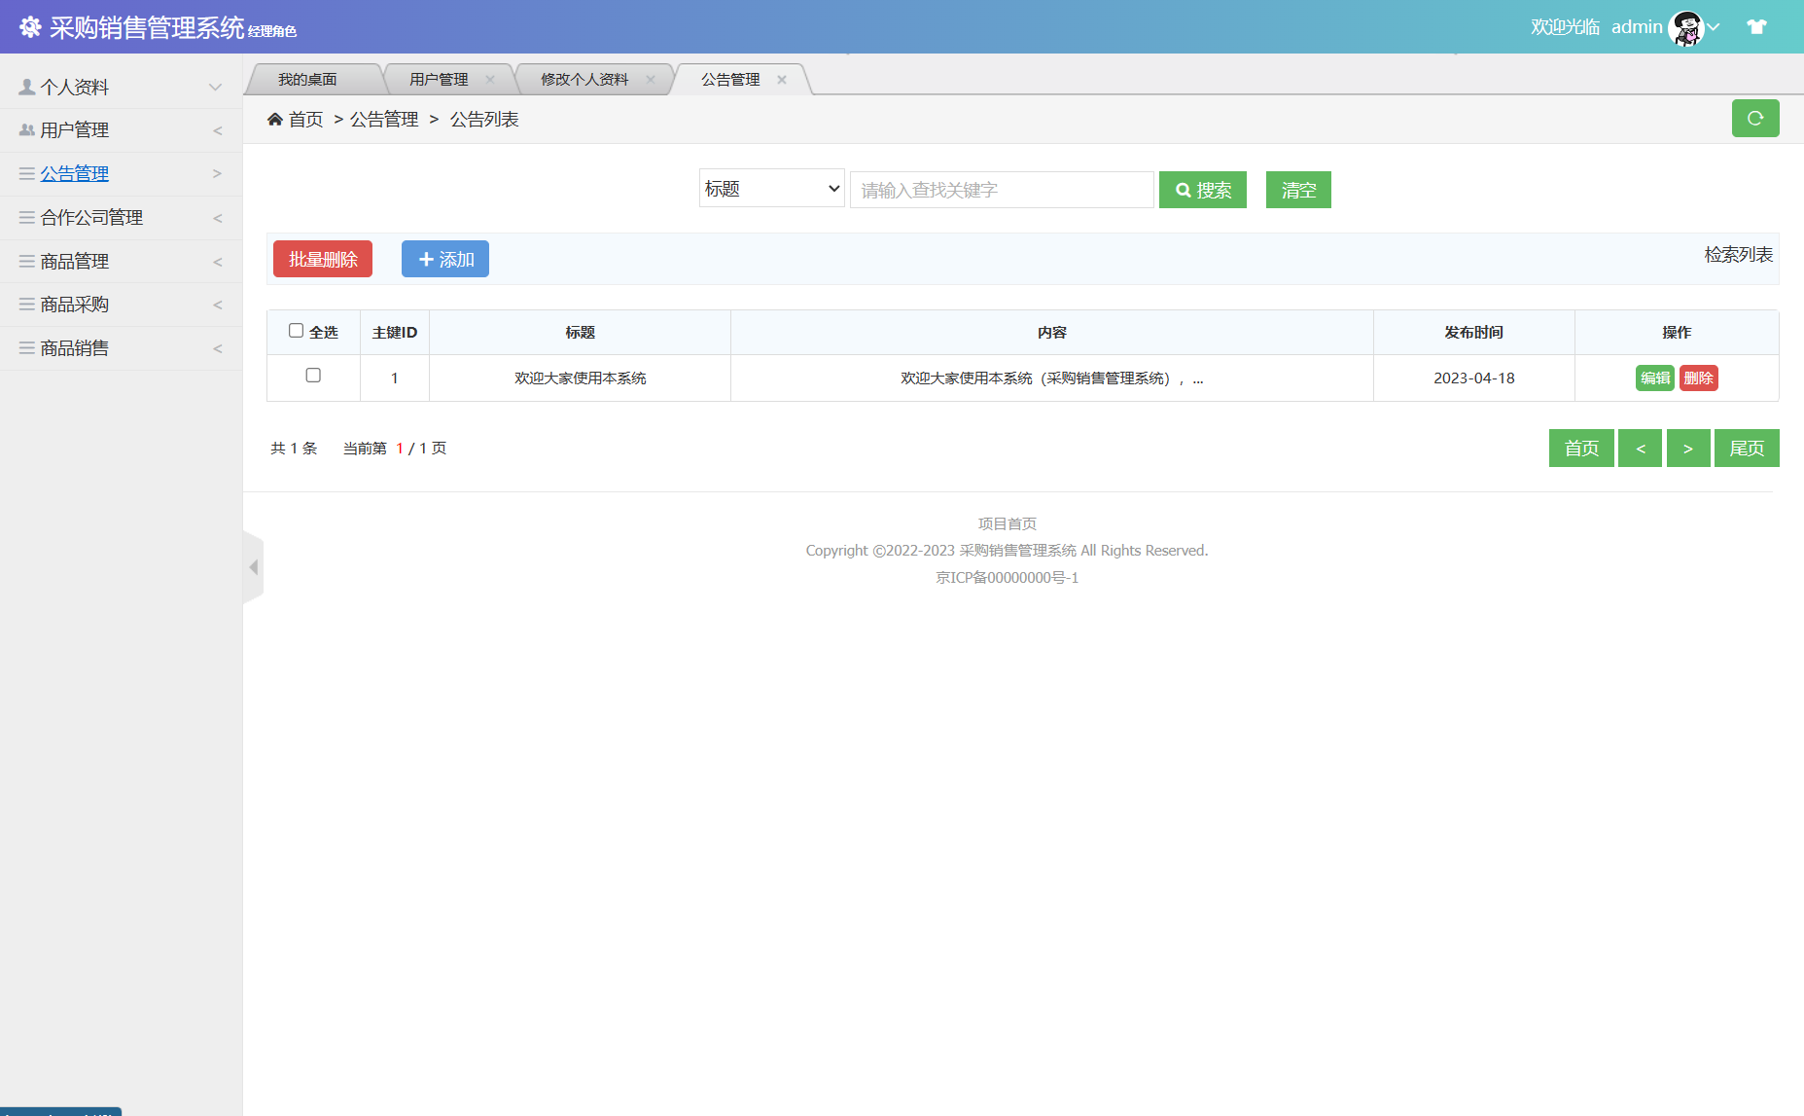Click the person icon beside 个人资料
The image size is (1804, 1116).
pyautogui.click(x=25, y=86)
